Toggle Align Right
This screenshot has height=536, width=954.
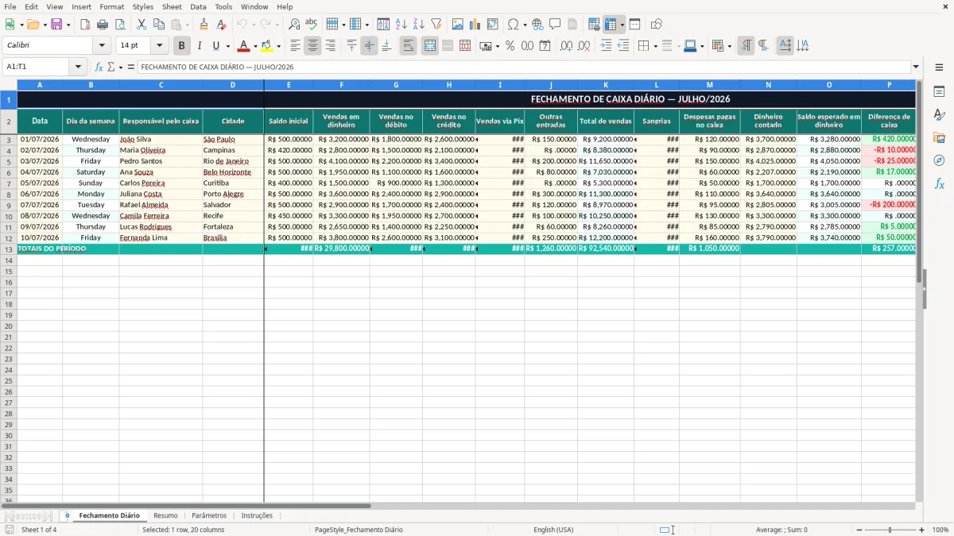(x=330, y=46)
